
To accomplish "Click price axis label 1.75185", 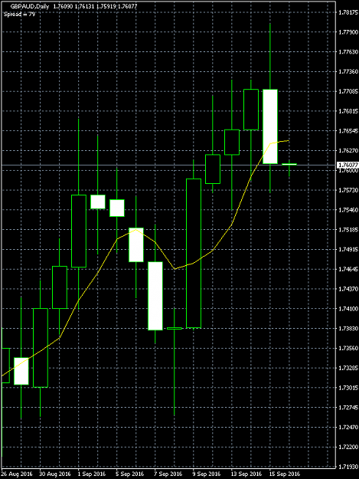I will pyautogui.click(x=348, y=230).
